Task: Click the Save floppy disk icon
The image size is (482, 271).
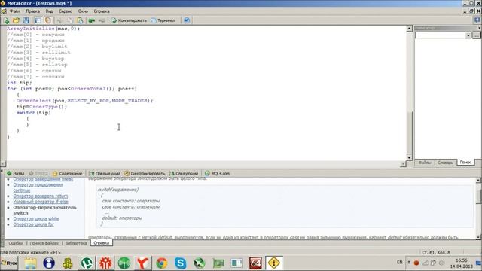Action: point(26,20)
